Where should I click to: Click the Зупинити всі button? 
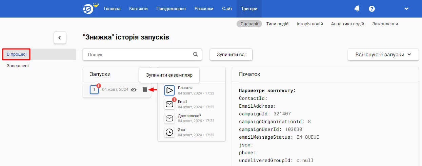tap(231, 54)
